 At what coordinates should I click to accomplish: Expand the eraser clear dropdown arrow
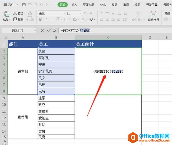(x=95, y=20)
